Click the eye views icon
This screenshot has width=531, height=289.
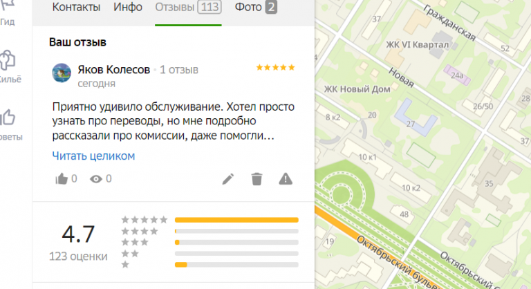pos(96,179)
